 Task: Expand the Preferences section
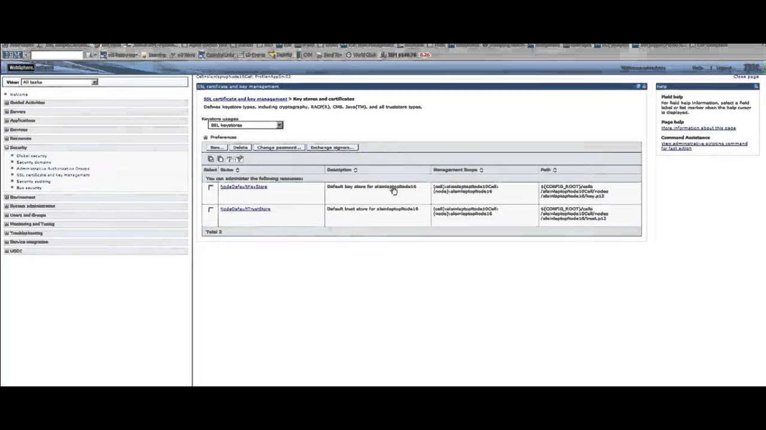point(206,137)
